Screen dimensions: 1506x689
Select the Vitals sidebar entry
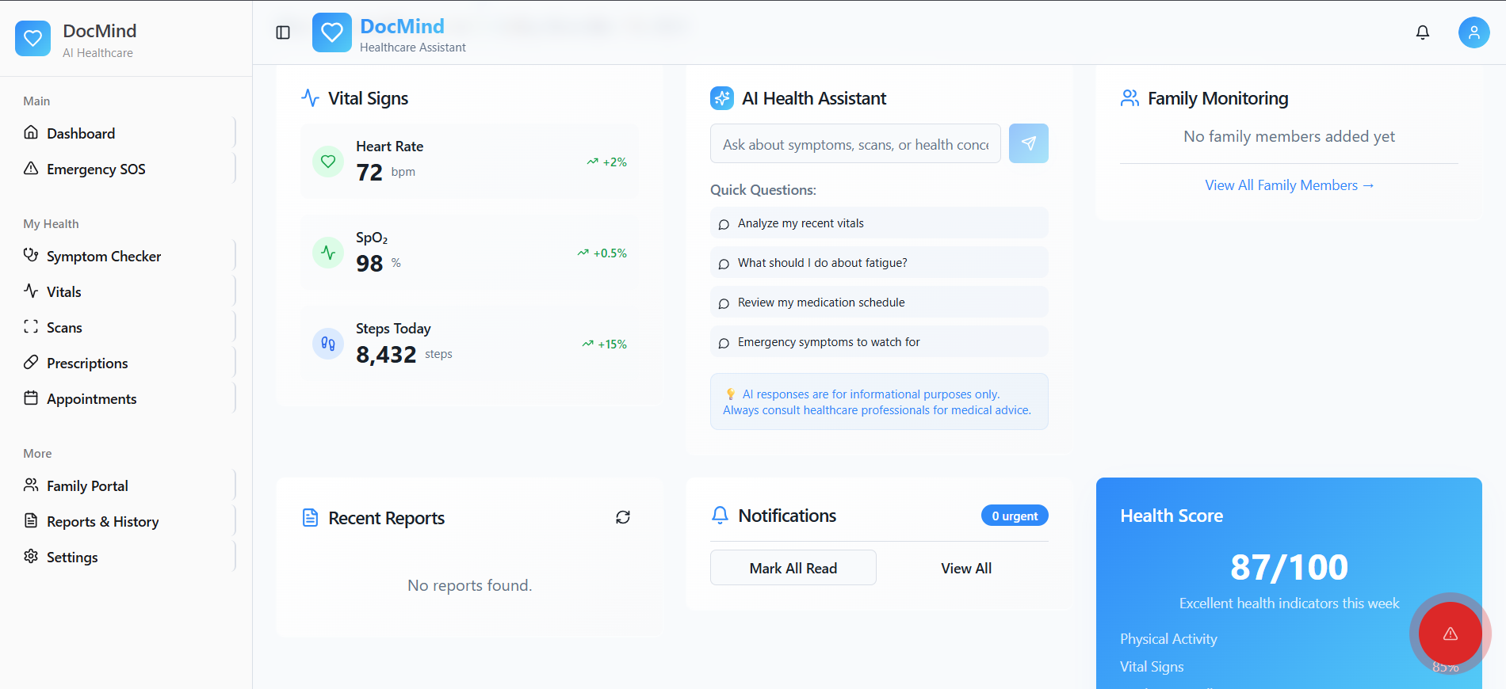point(64,291)
